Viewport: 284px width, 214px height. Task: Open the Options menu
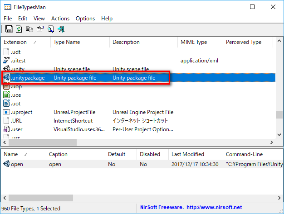pyautogui.click(x=85, y=19)
